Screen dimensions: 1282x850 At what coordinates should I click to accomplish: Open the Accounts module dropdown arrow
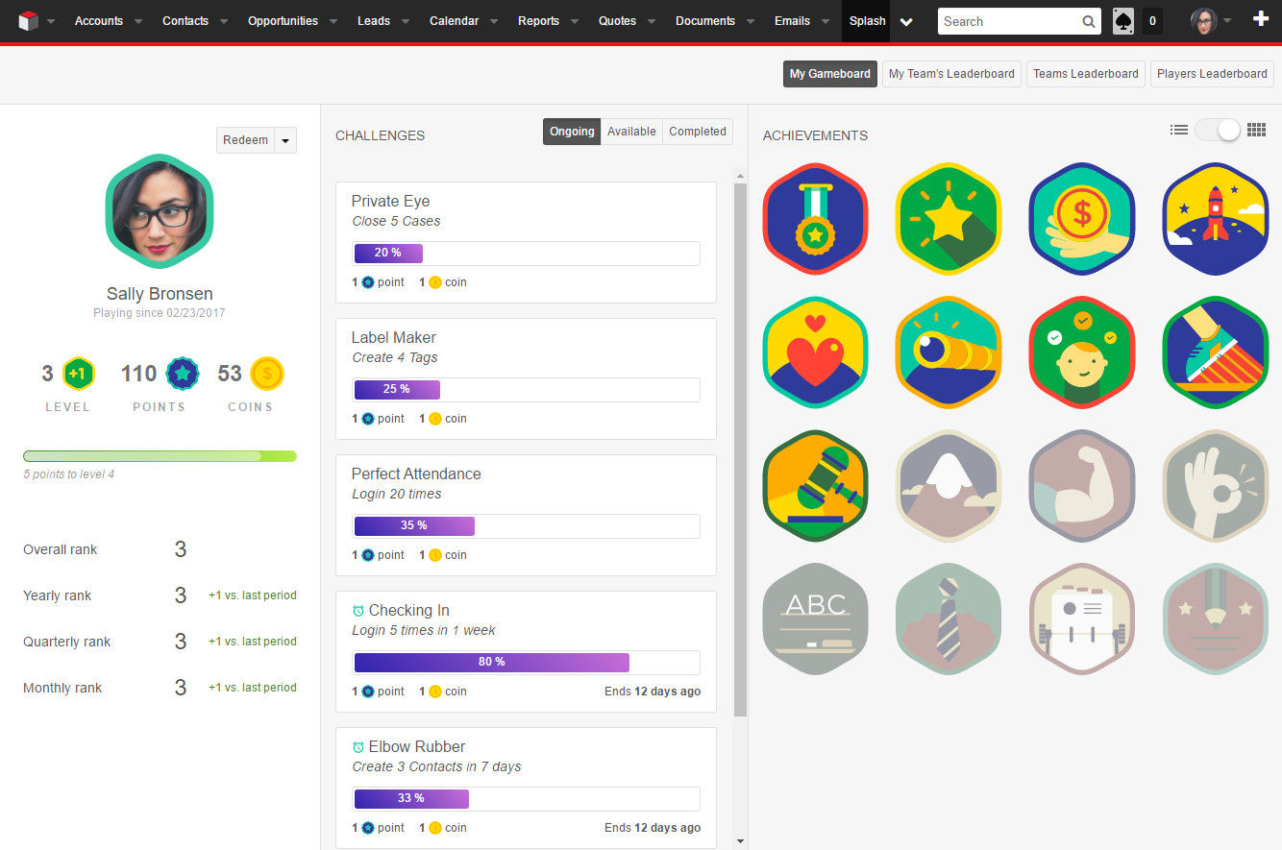click(x=138, y=21)
